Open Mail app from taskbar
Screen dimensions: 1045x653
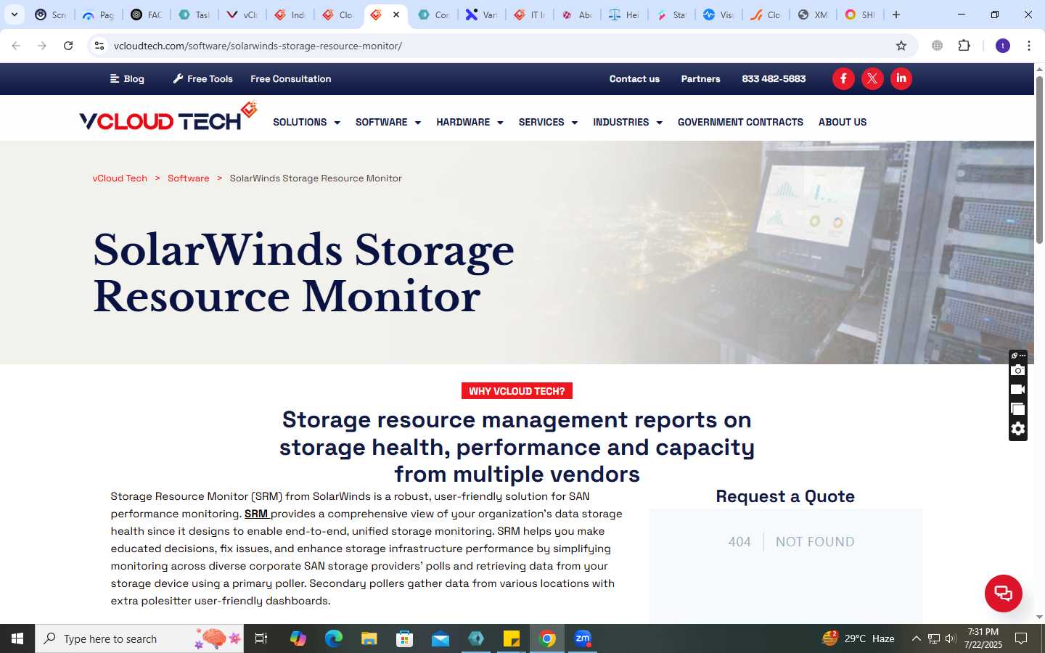click(x=440, y=638)
